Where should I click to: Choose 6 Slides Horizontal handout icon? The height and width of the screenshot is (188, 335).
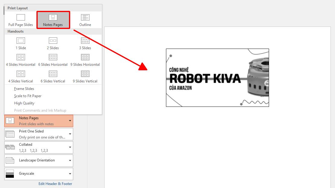pos(53,57)
